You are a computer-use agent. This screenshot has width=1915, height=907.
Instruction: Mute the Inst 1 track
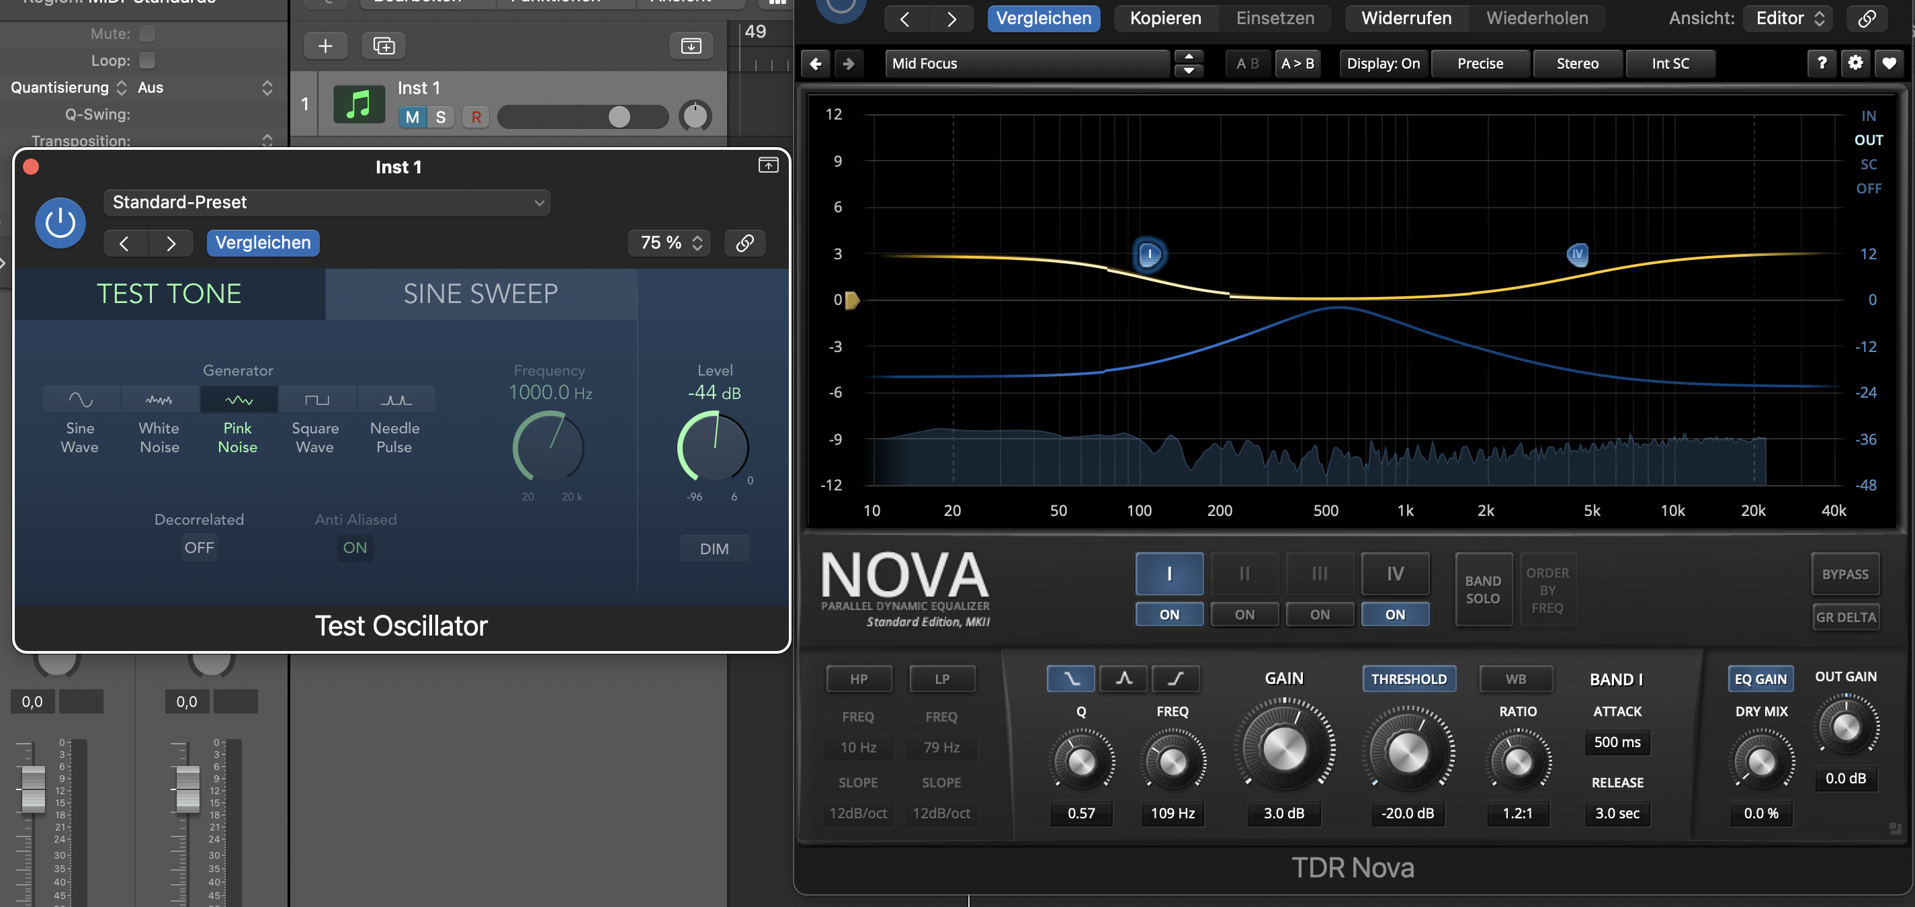[x=413, y=117]
